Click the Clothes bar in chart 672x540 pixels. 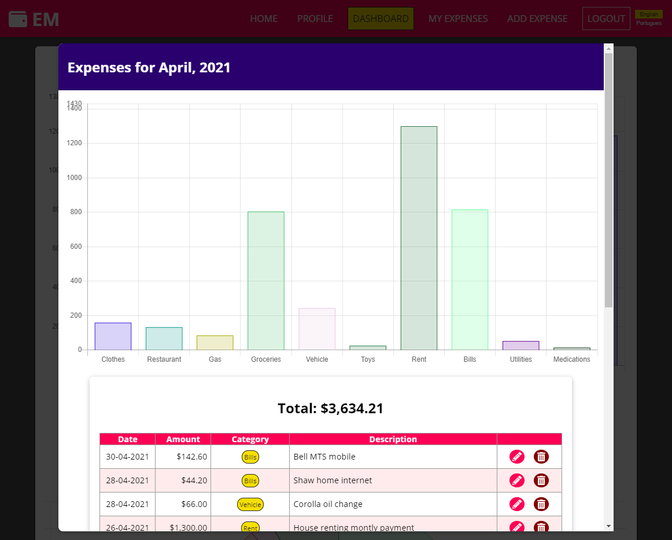[113, 336]
